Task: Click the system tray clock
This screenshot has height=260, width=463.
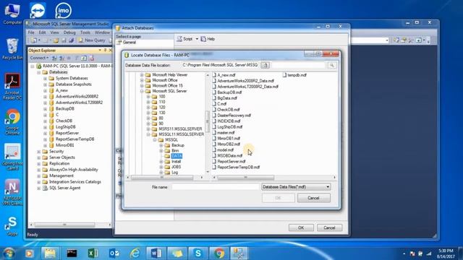Action: point(446,253)
